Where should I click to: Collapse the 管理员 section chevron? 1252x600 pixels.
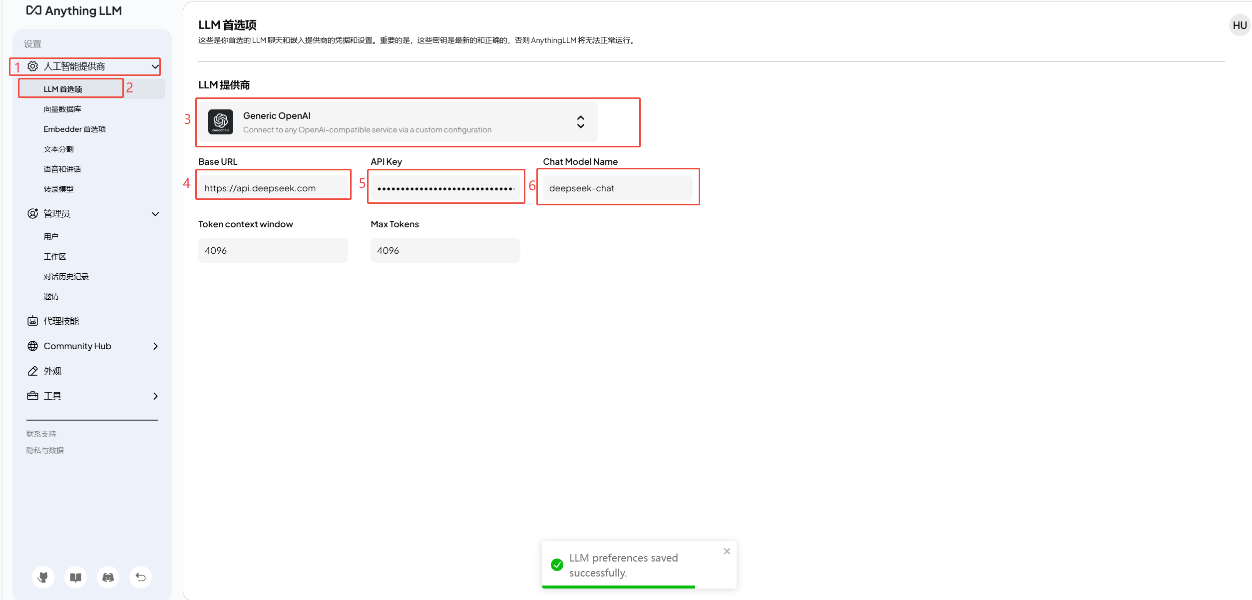click(155, 213)
